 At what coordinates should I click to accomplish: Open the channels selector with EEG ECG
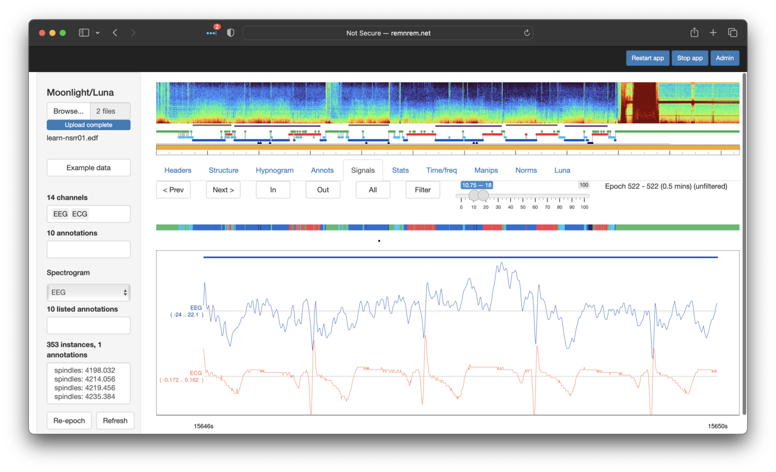coord(88,214)
